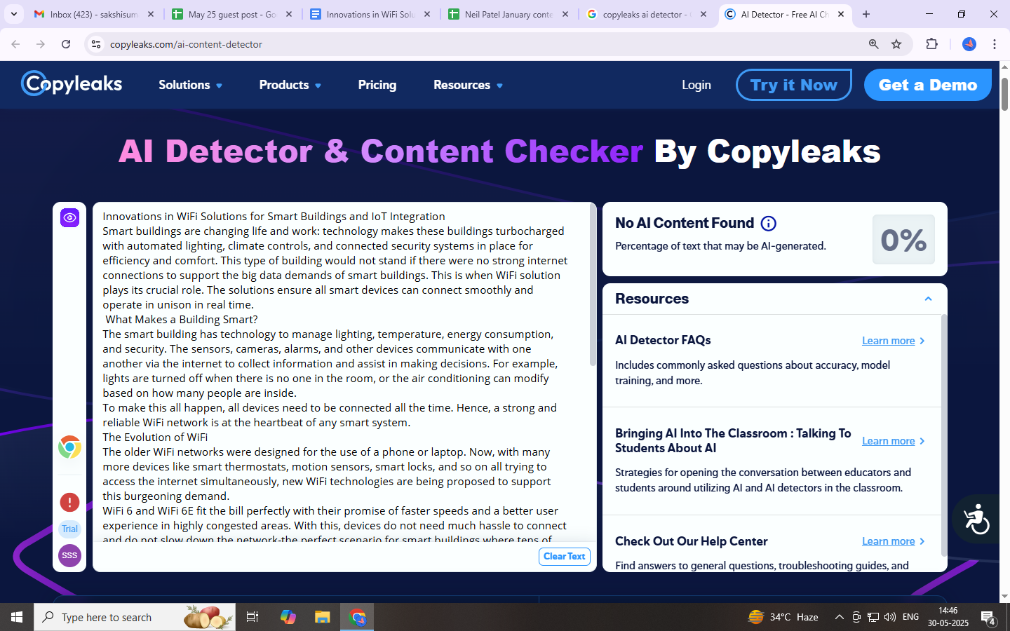Click the Chrome taskbar icon

pyautogui.click(x=358, y=617)
